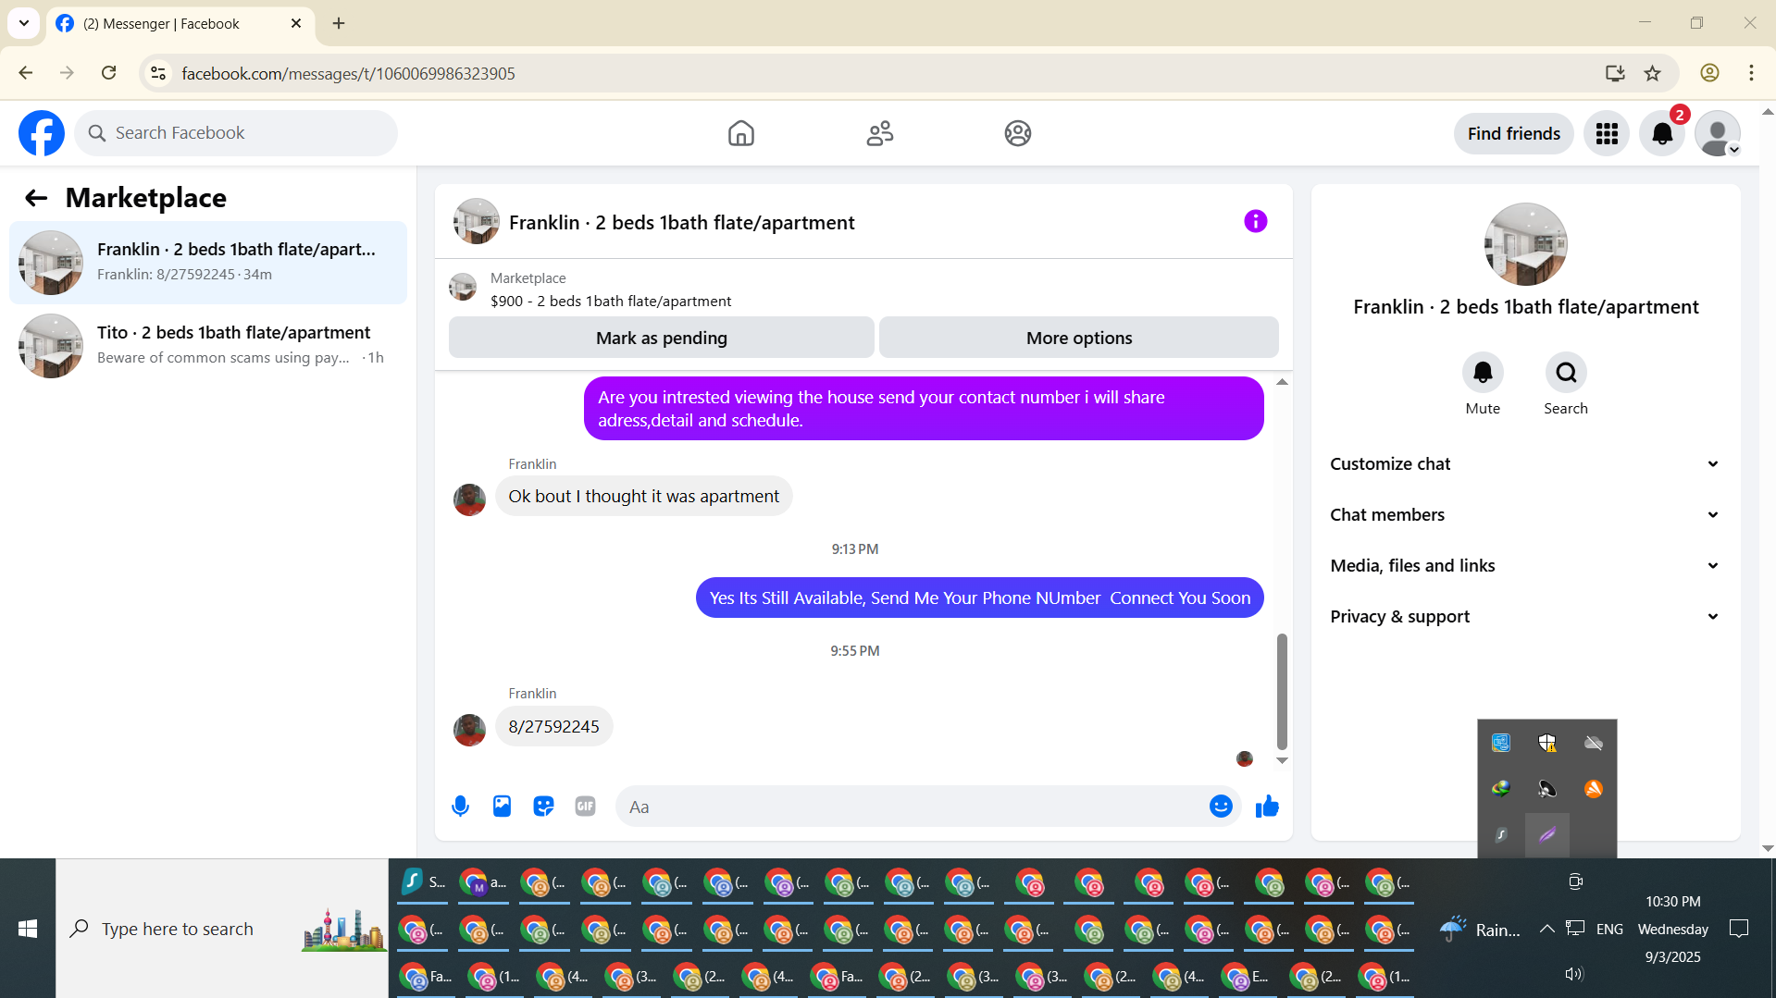The height and width of the screenshot is (998, 1776).
Task: Click the ENG language indicator
Action: [1609, 929]
